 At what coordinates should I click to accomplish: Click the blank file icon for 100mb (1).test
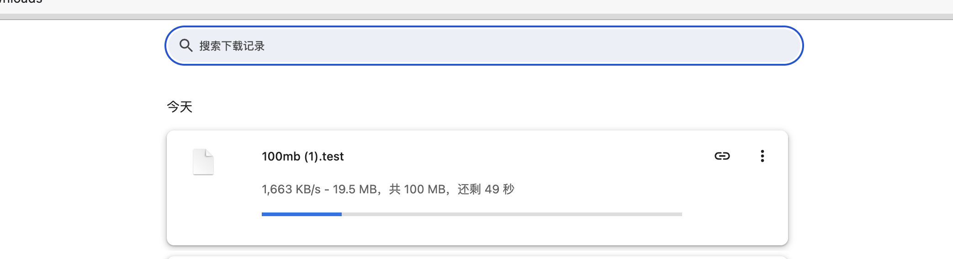click(x=203, y=162)
